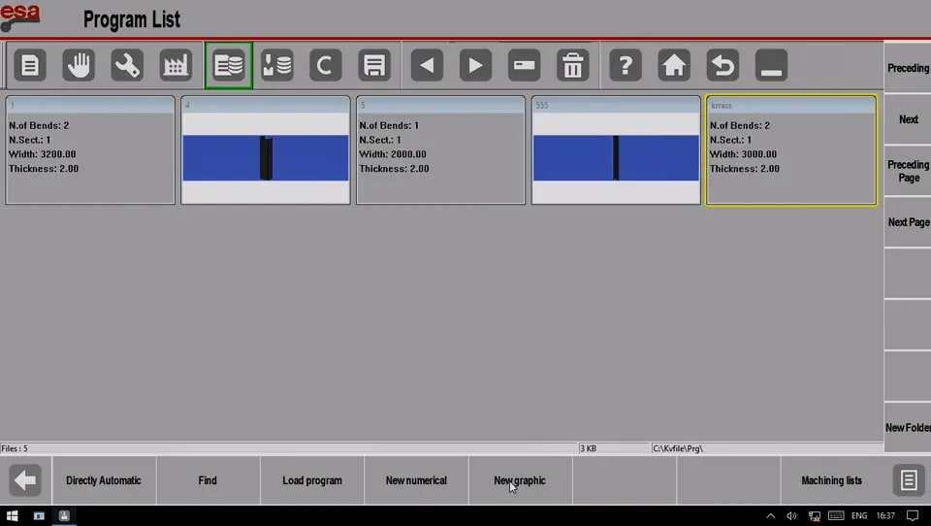Click Width: 2000.00 in program 5

pyautogui.click(x=393, y=154)
